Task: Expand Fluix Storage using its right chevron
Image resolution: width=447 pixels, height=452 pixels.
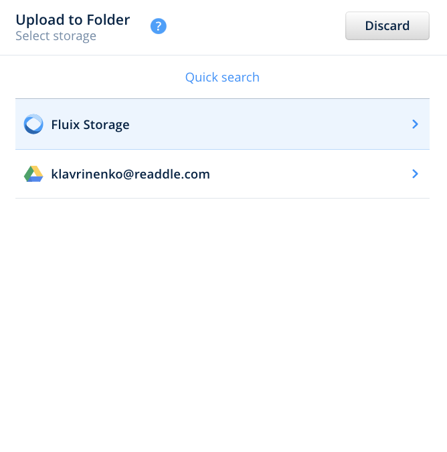Action: point(415,124)
